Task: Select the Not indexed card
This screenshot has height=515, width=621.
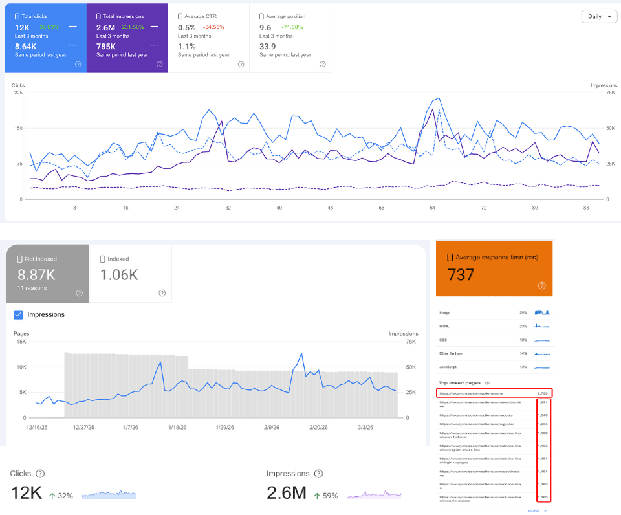Action: (47, 273)
